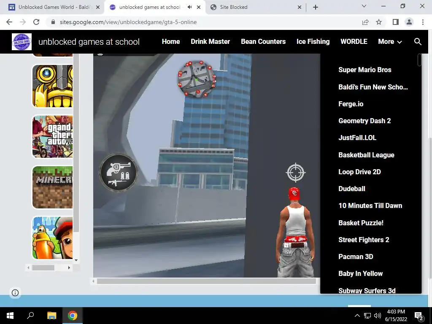This screenshot has width=432, height=324.
Task: Open the Bean Counters page
Action: click(x=263, y=42)
